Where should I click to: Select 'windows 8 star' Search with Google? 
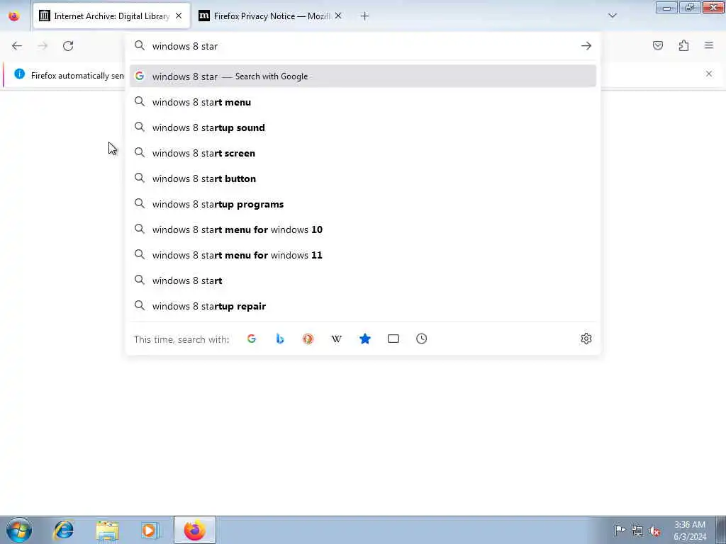pos(363,76)
